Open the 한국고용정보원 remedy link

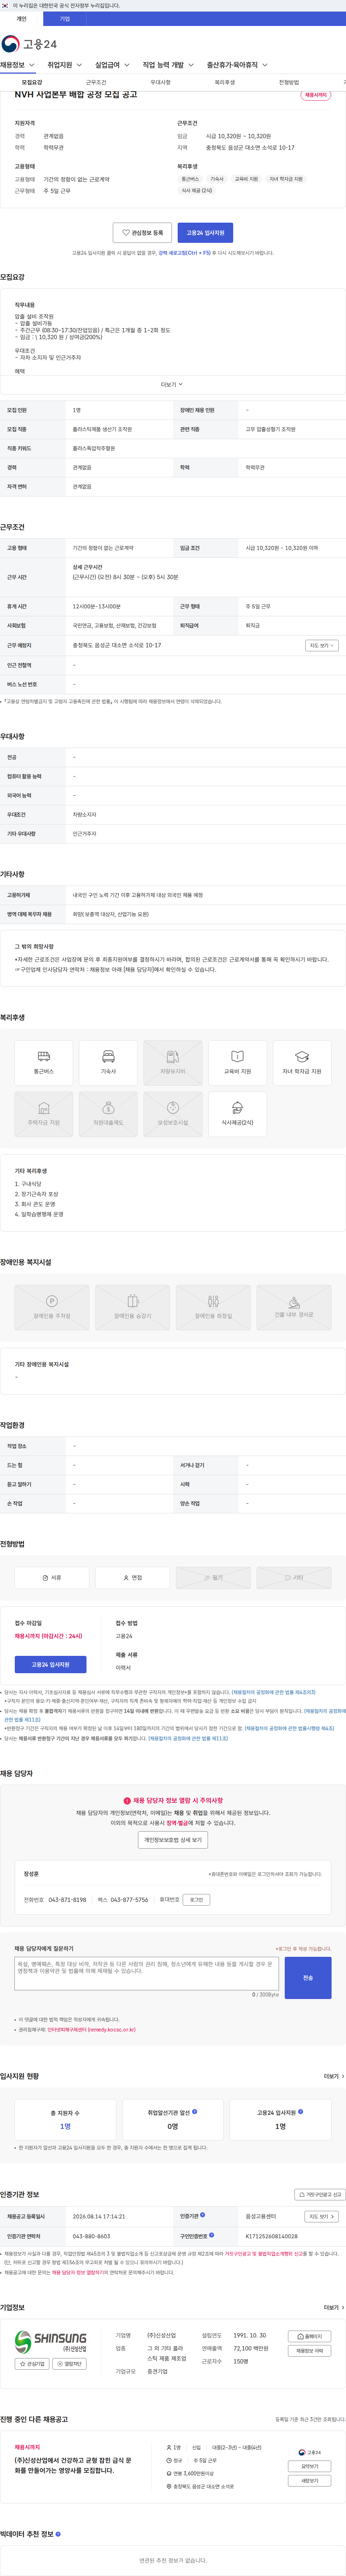[91, 2029]
